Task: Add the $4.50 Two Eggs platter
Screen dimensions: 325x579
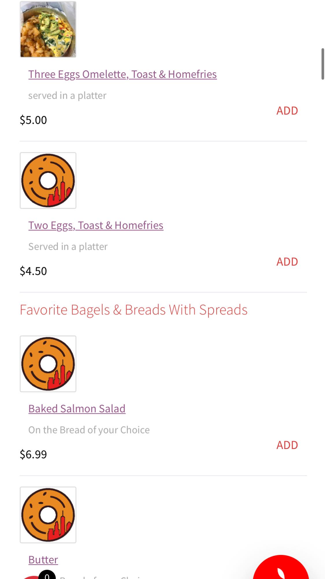Action: [x=287, y=262]
